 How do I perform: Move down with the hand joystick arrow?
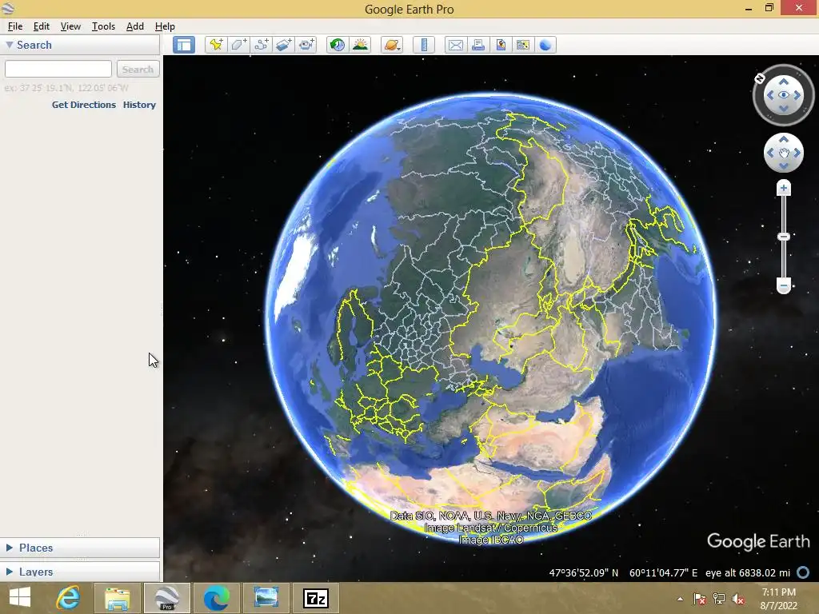tap(784, 166)
